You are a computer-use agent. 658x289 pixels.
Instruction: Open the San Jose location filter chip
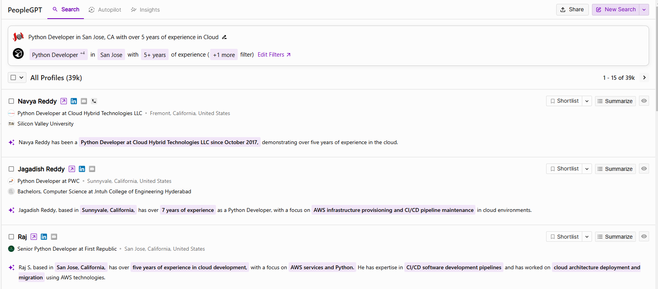pos(111,55)
